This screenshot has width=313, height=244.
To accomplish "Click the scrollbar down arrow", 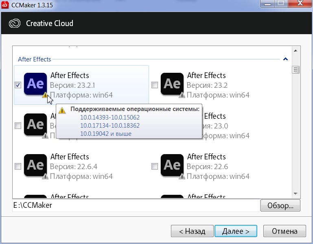I will pos(295,194).
